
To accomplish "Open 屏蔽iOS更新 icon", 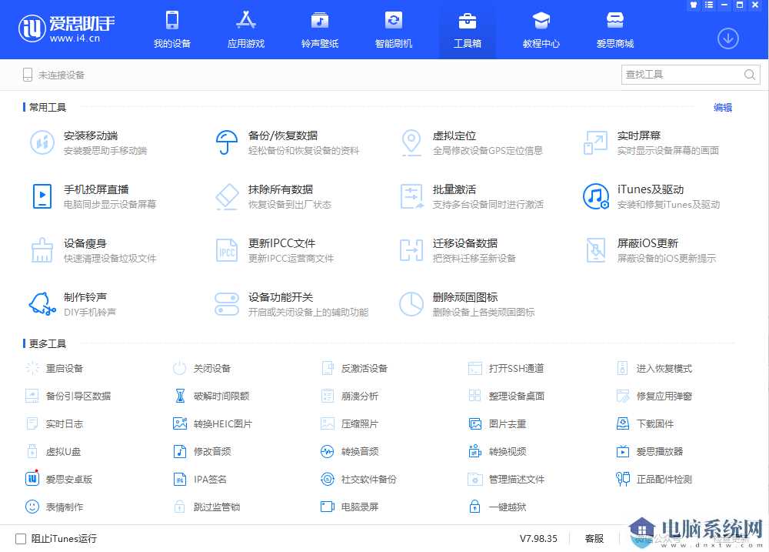I will coord(595,250).
